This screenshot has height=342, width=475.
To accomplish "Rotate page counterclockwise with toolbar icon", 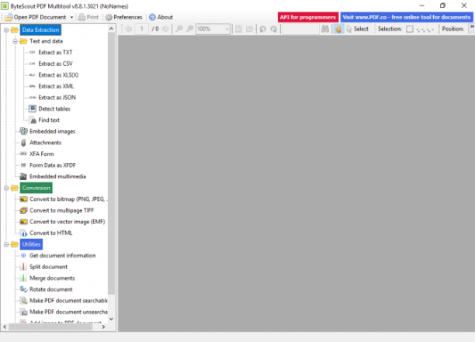I will [263, 29].
